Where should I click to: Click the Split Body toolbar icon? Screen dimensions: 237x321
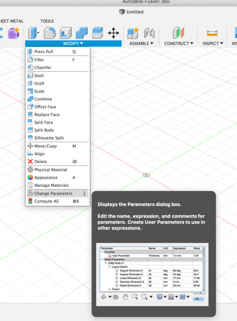coord(97,33)
